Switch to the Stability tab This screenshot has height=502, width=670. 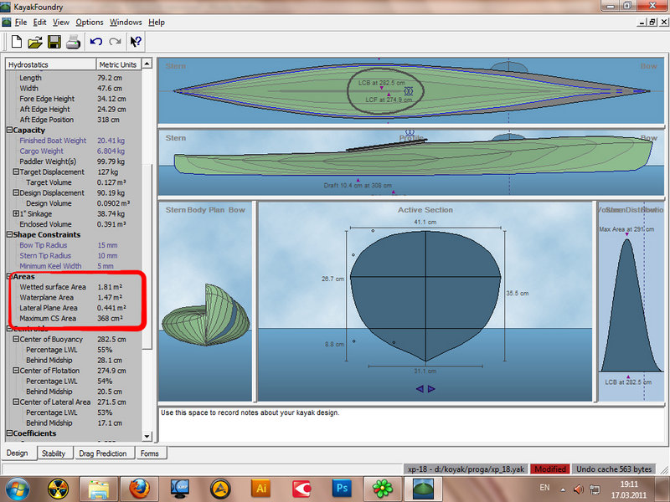pos(54,453)
